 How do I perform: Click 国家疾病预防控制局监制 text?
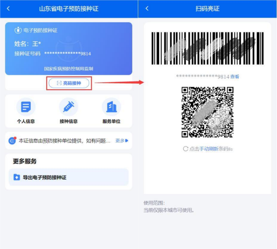point(68,68)
